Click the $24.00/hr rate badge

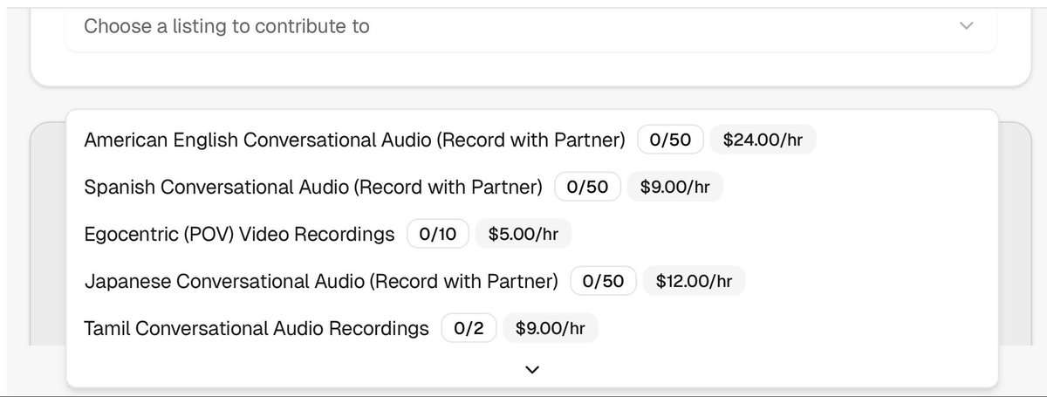(763, 140)
